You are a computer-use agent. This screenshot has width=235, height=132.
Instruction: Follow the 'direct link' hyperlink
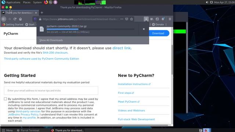[122, 48]
